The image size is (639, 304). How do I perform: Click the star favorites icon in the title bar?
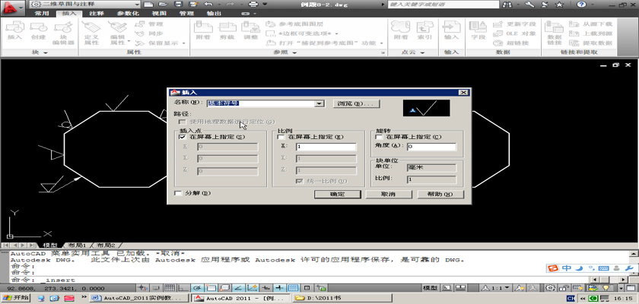click(x=559, y=5)
